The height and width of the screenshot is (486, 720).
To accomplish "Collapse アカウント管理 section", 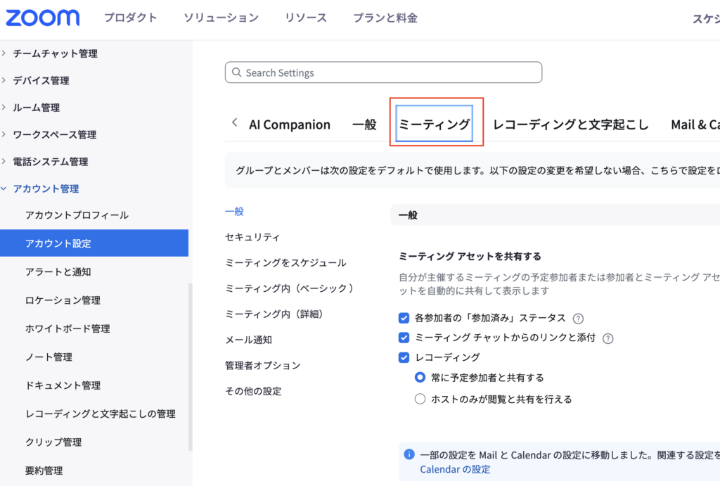I will tap(40, 188).
